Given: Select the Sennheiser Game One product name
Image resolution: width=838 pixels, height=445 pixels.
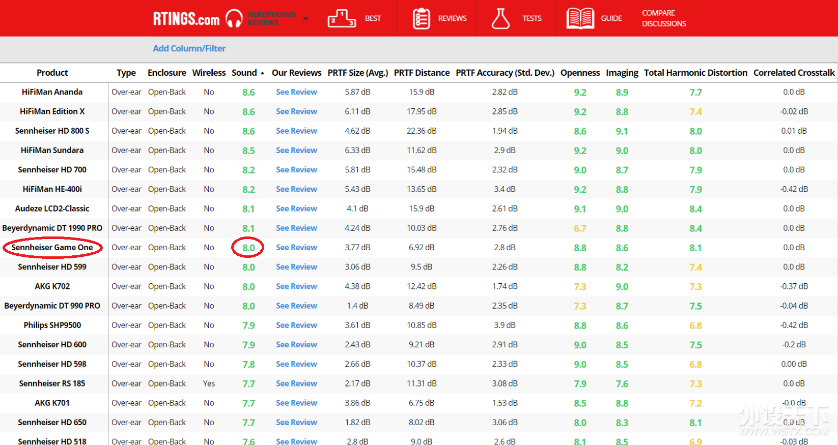Looking at the screenshot, I should pyautogui.click(x=52, y=247).
